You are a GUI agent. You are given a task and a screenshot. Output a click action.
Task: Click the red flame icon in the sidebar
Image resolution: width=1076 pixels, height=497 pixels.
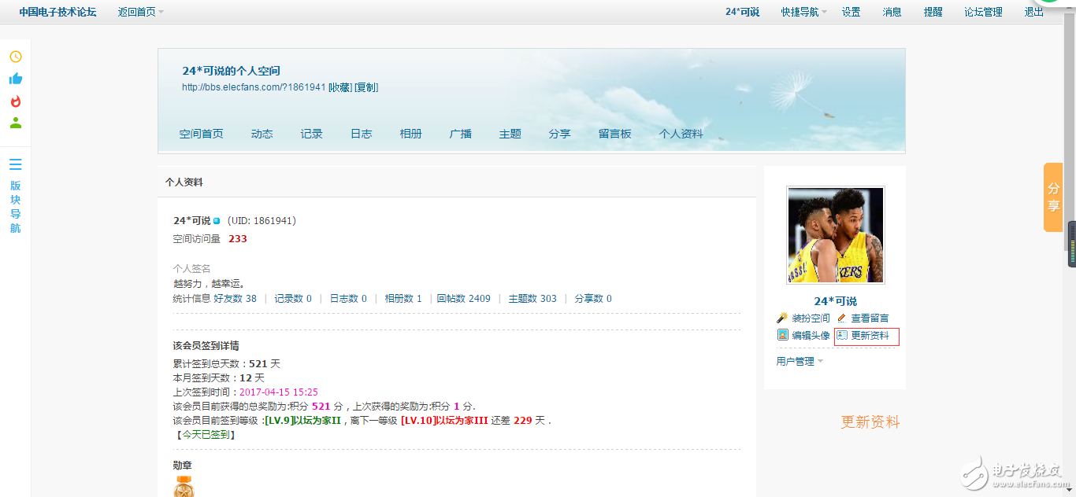coord(15,101)
